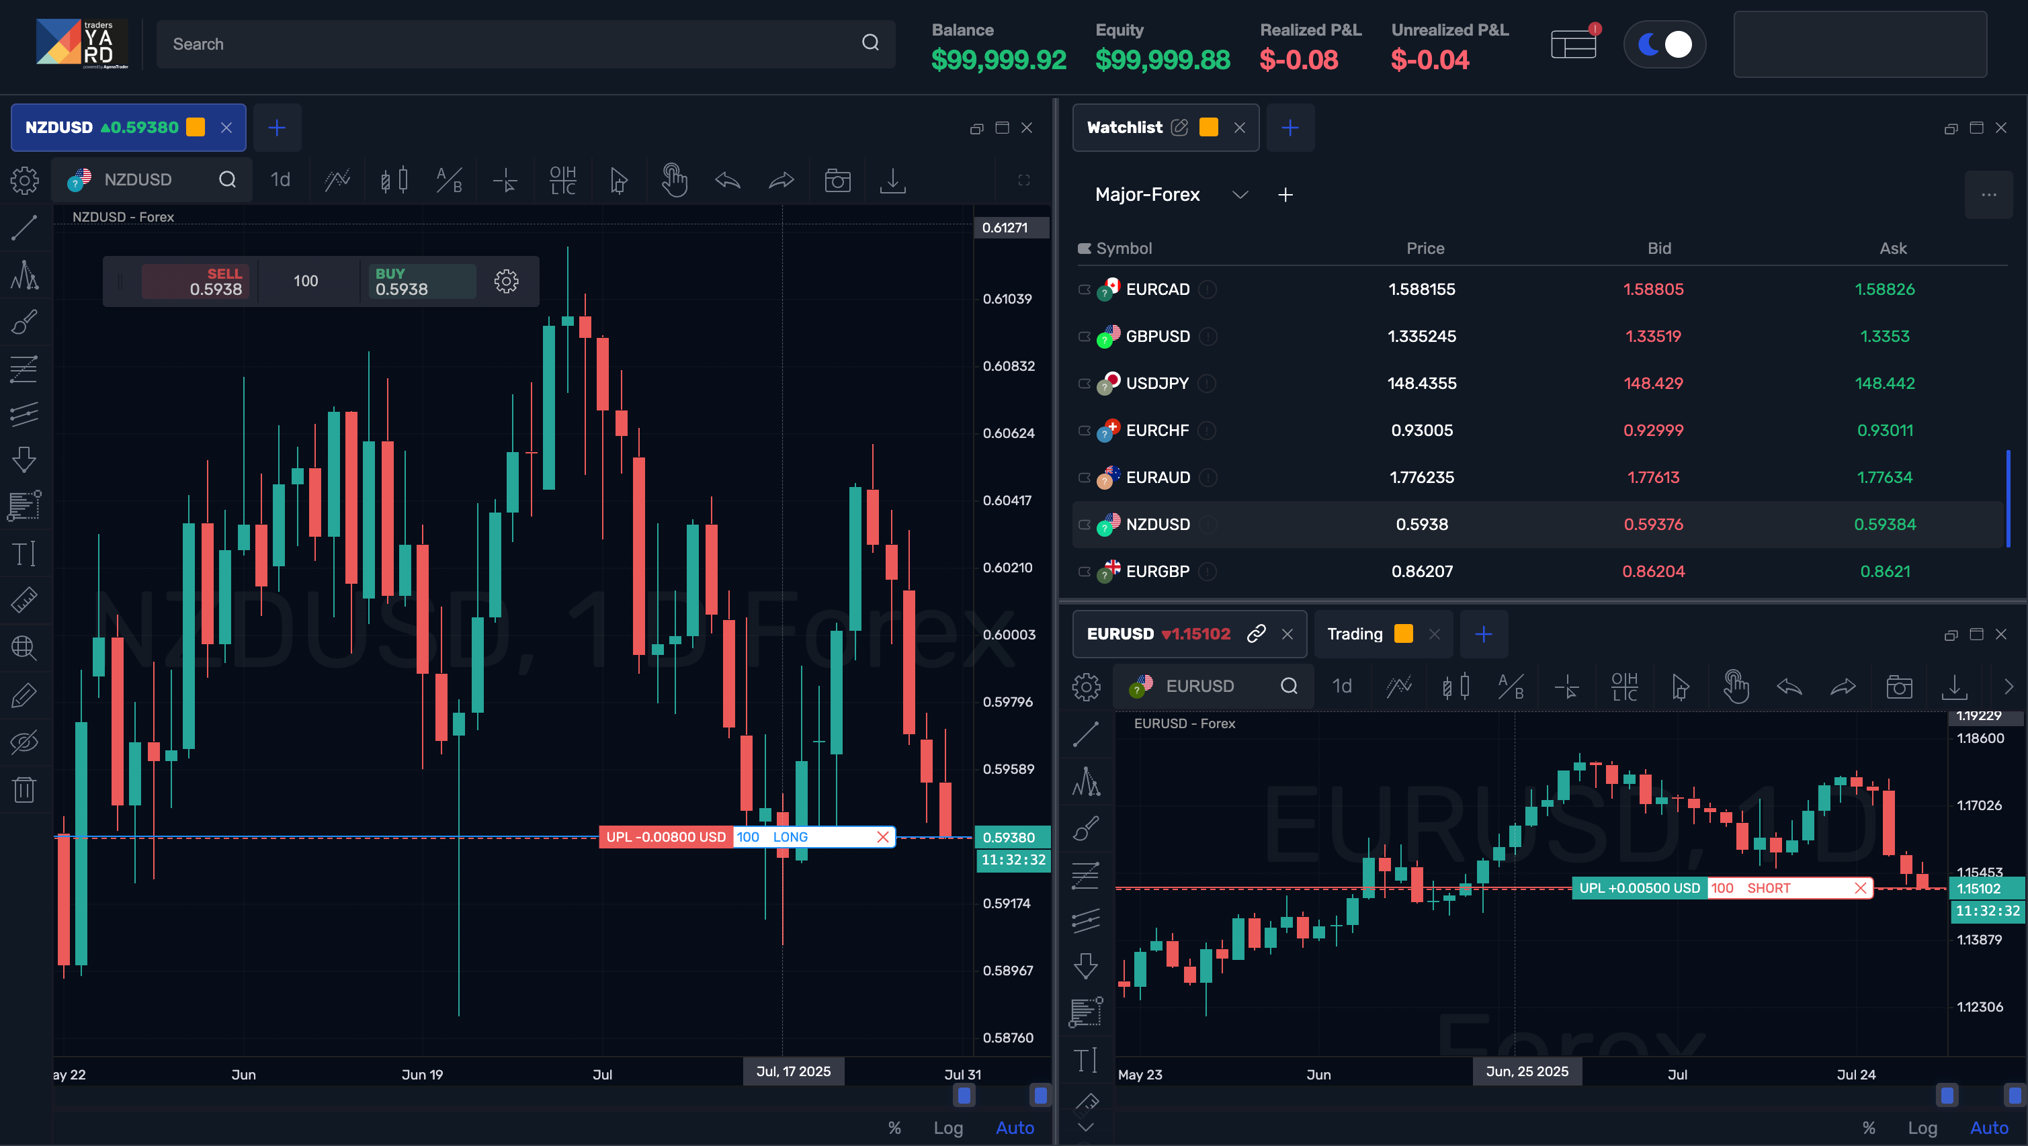
Task: Take a snapshot with the camera icon
Action: point(837,180)
